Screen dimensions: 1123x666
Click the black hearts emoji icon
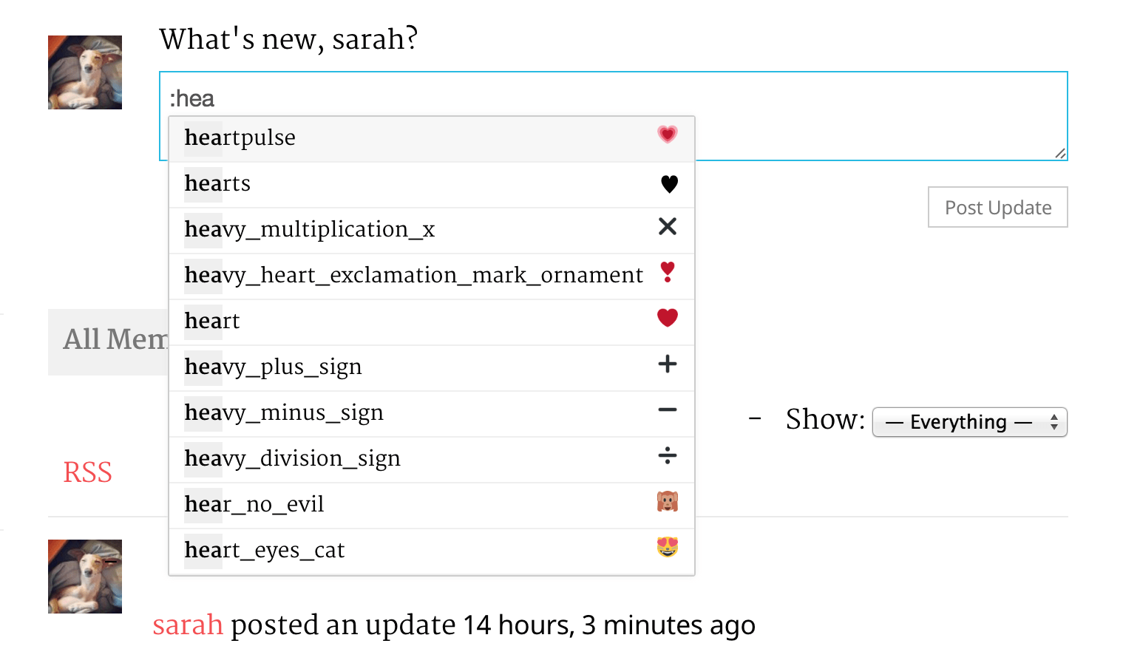[669, 184]
